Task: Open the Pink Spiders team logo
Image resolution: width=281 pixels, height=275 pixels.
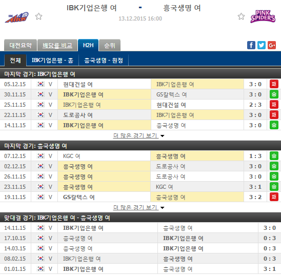Action: point(263,16)
